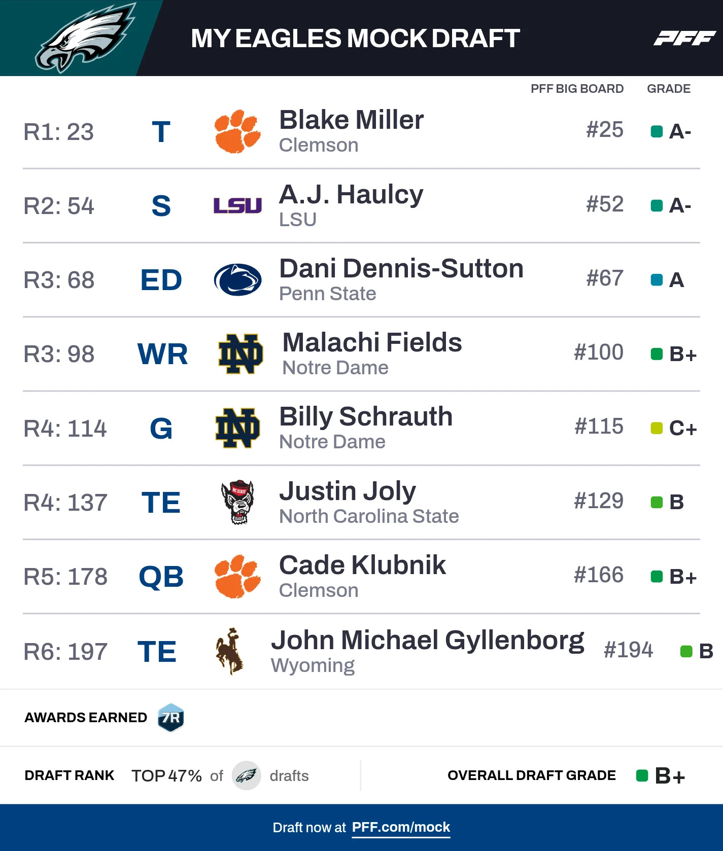The width and height of the screenshot is (723, 851).
Task: Click the PFF logo in the header
Action: pos(684,38)
